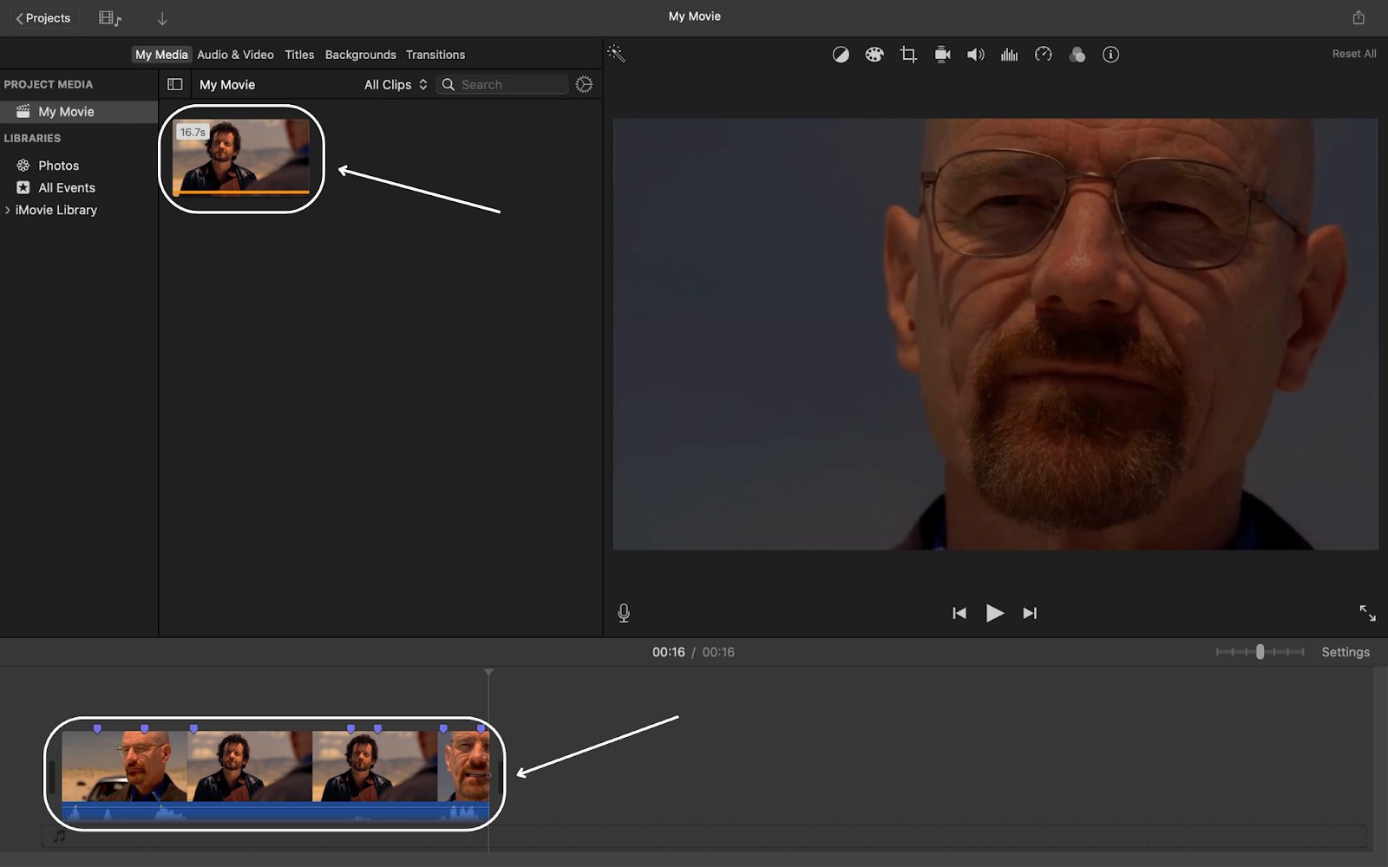Click the timeline playhead handle

click(488, 672)
